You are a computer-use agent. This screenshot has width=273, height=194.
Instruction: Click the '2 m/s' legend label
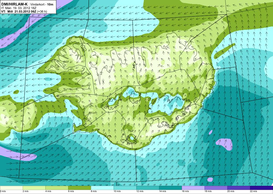26,191
